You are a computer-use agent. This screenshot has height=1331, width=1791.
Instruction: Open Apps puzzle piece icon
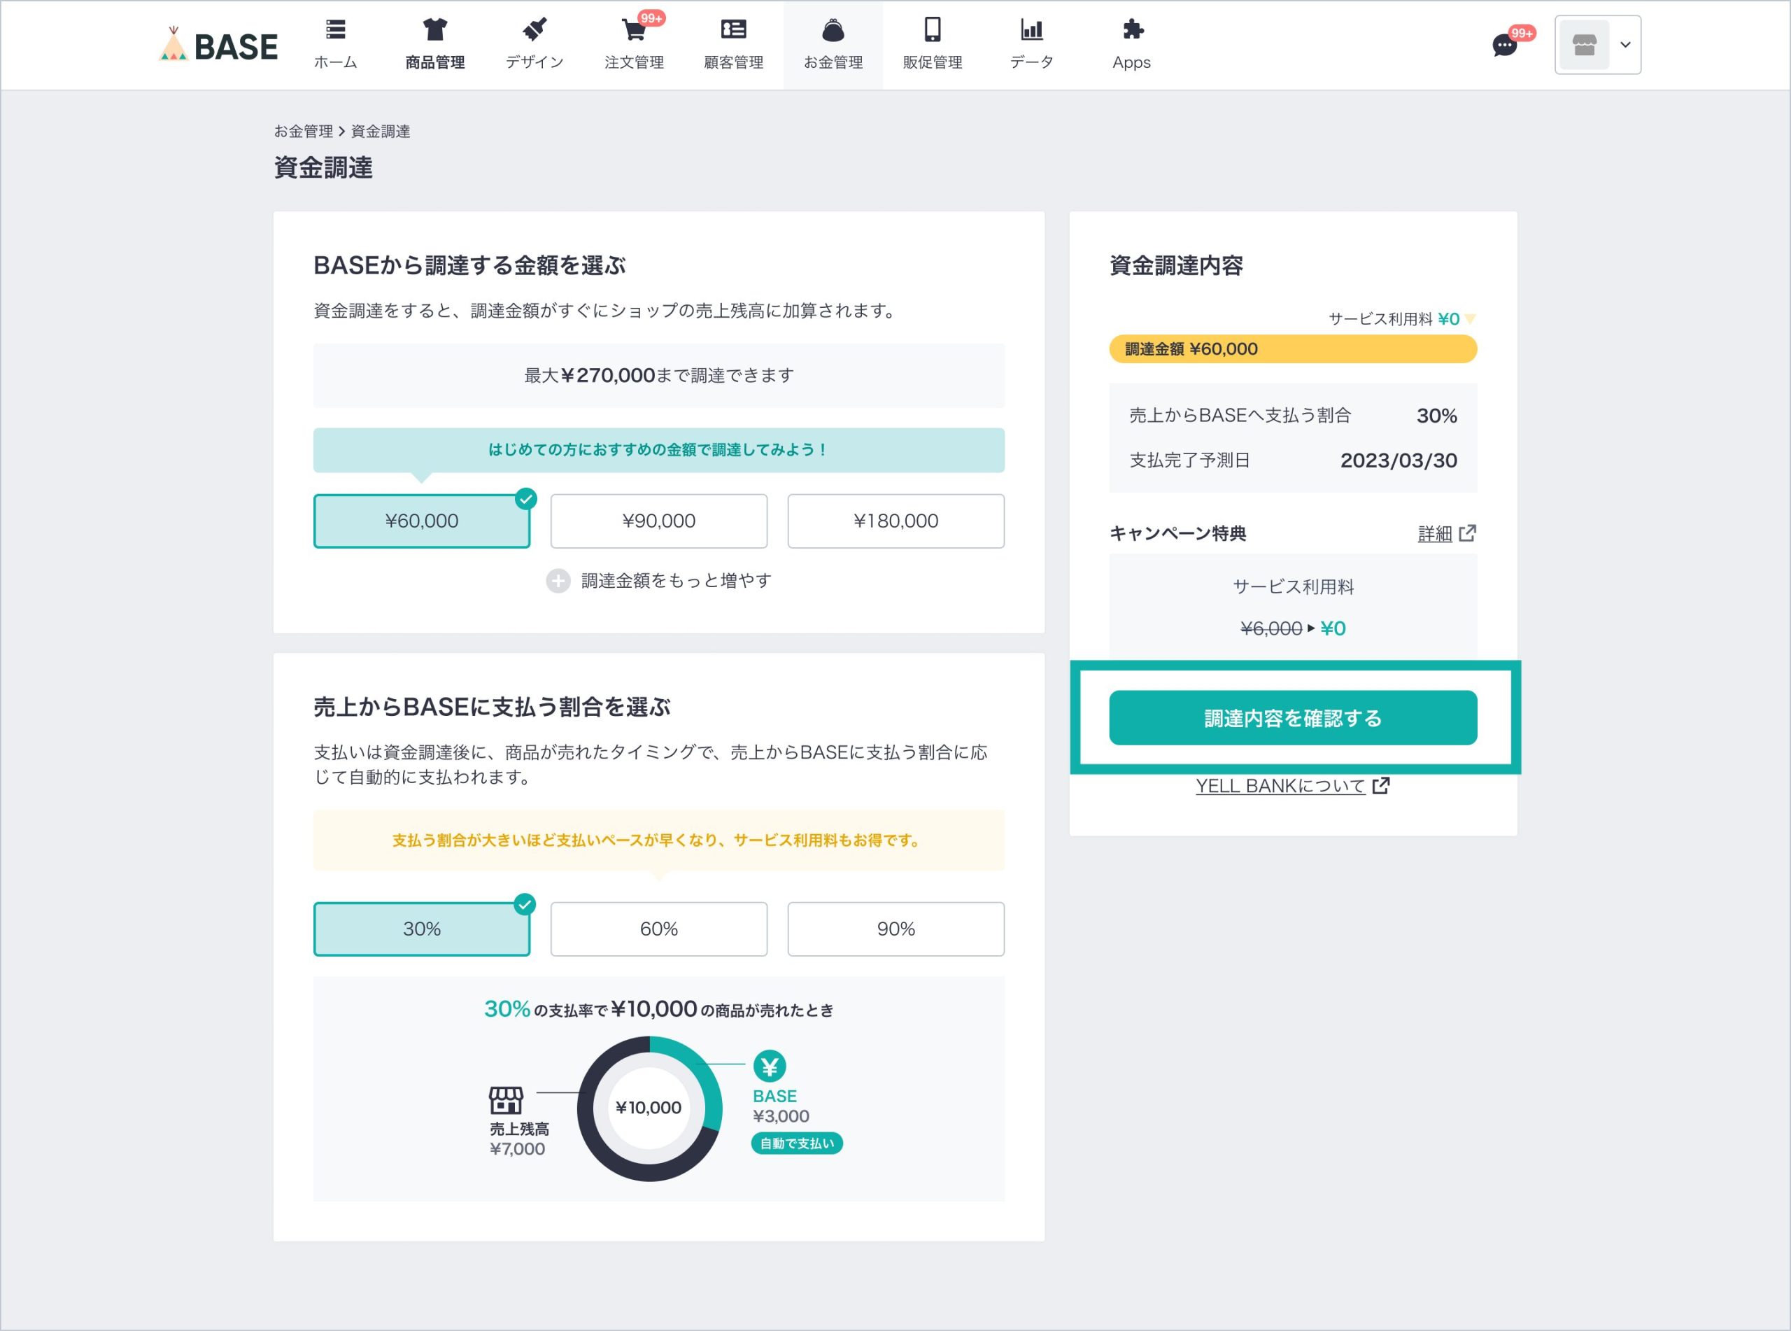coord(1132,30)
